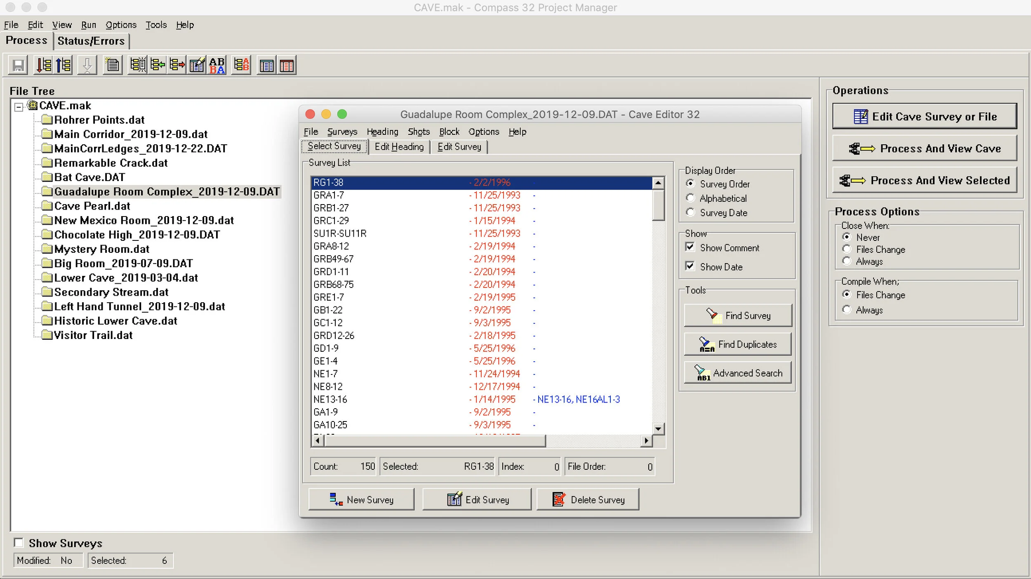Click the tree with red arrow icon
The image size is (1031, 579).
coord(177,65)
